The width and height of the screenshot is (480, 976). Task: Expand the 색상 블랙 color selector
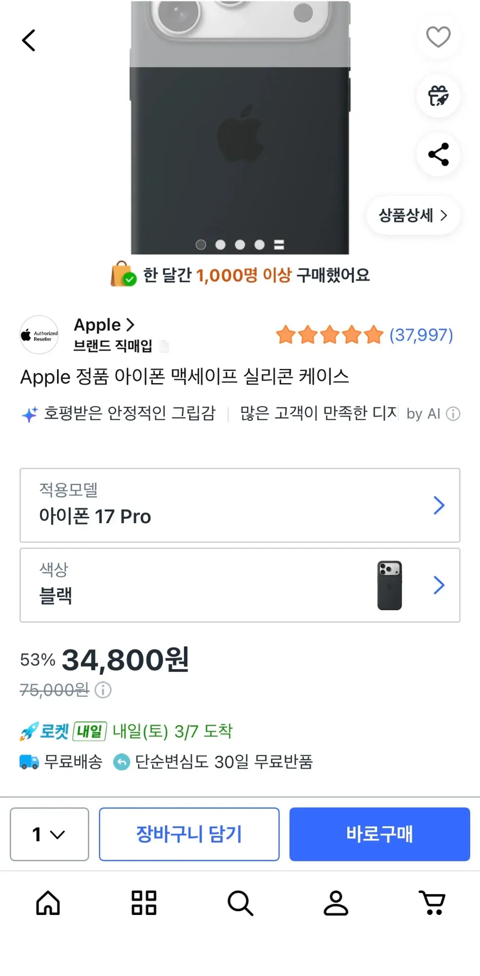[240, 585]
